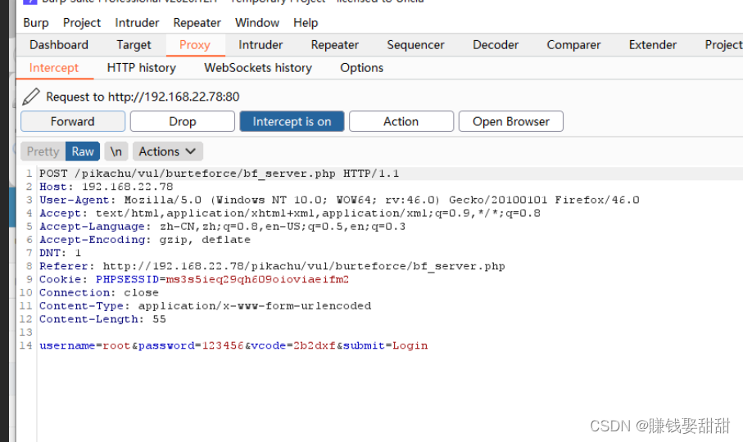Screen dimensions: 743x442
Task: Click the Drop button
Action: [183, 122]
